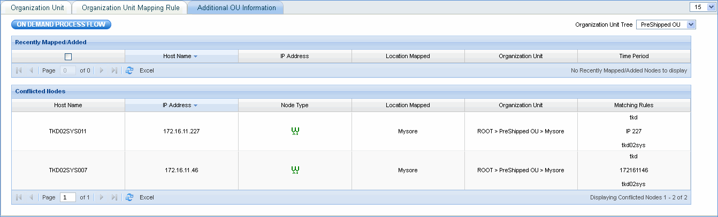
Task: Open the Organization Unit Tree dropdown
Action: point(691,25)
